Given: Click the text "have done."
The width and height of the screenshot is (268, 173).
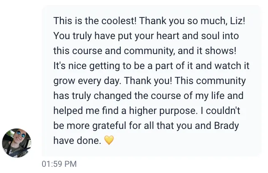Looking at the screenshot, I should pos(77,141).
